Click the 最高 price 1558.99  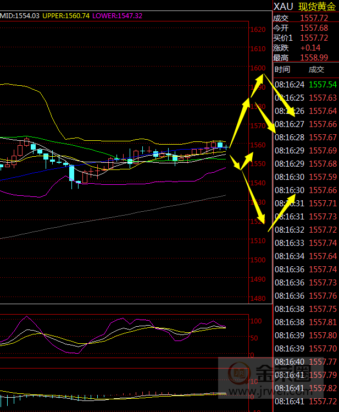(x=314, y=57)
